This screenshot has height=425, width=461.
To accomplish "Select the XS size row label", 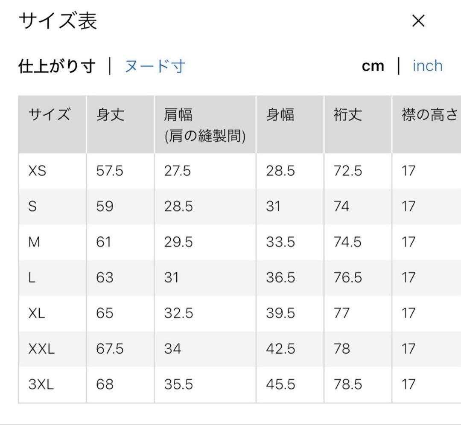I will point(37,171).
